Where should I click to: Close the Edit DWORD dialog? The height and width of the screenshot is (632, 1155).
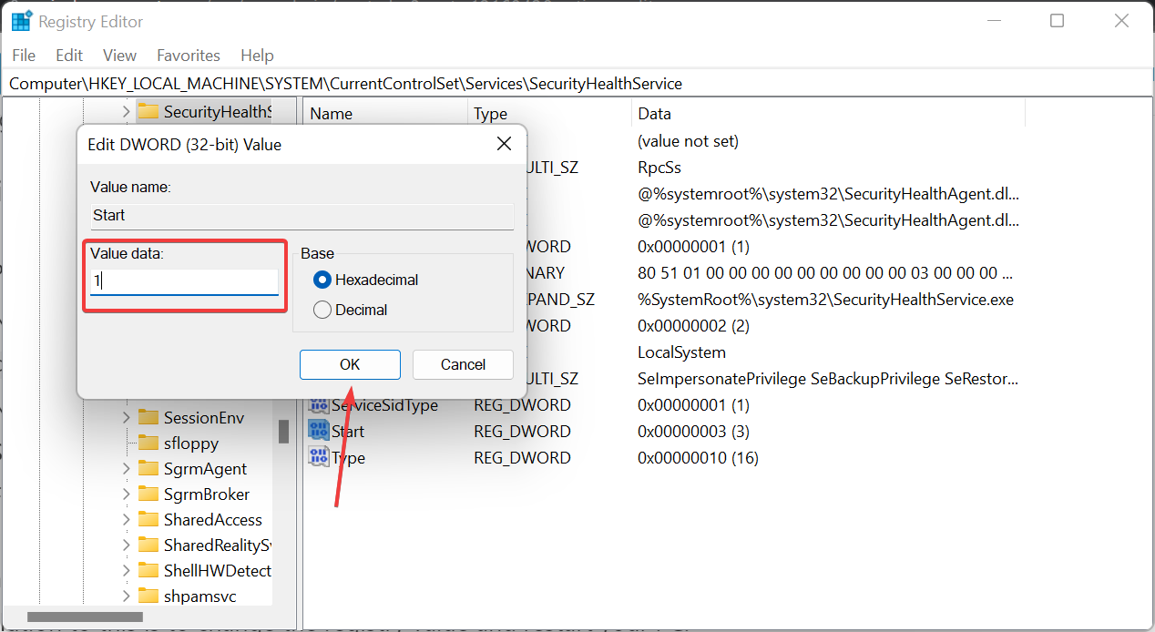click(504, 144)
